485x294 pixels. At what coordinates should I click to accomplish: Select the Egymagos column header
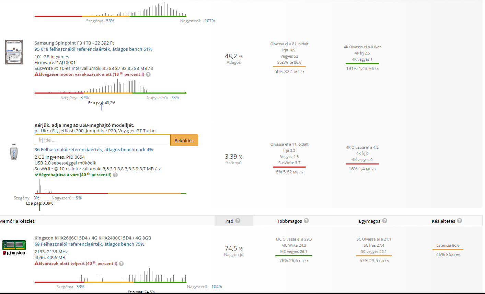pyautogui.click(x=370, y=221)
